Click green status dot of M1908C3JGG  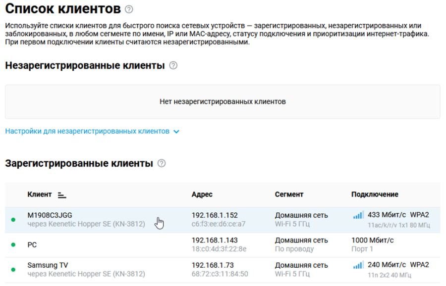pos(13,220)
